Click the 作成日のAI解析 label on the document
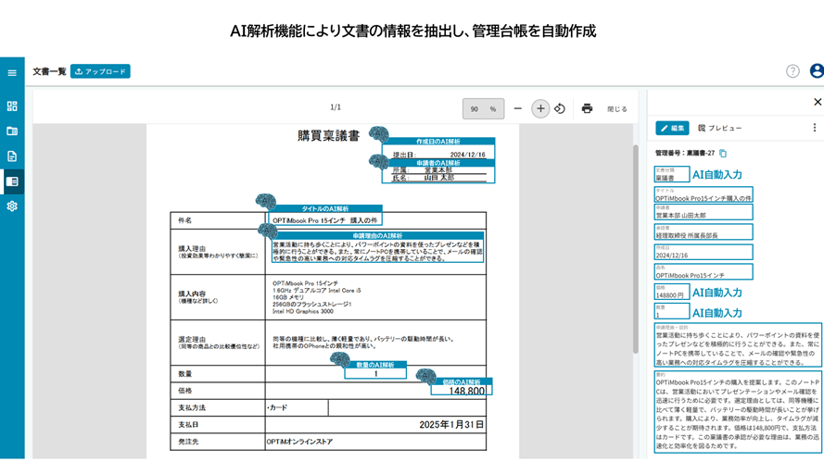 pos(438,142)
